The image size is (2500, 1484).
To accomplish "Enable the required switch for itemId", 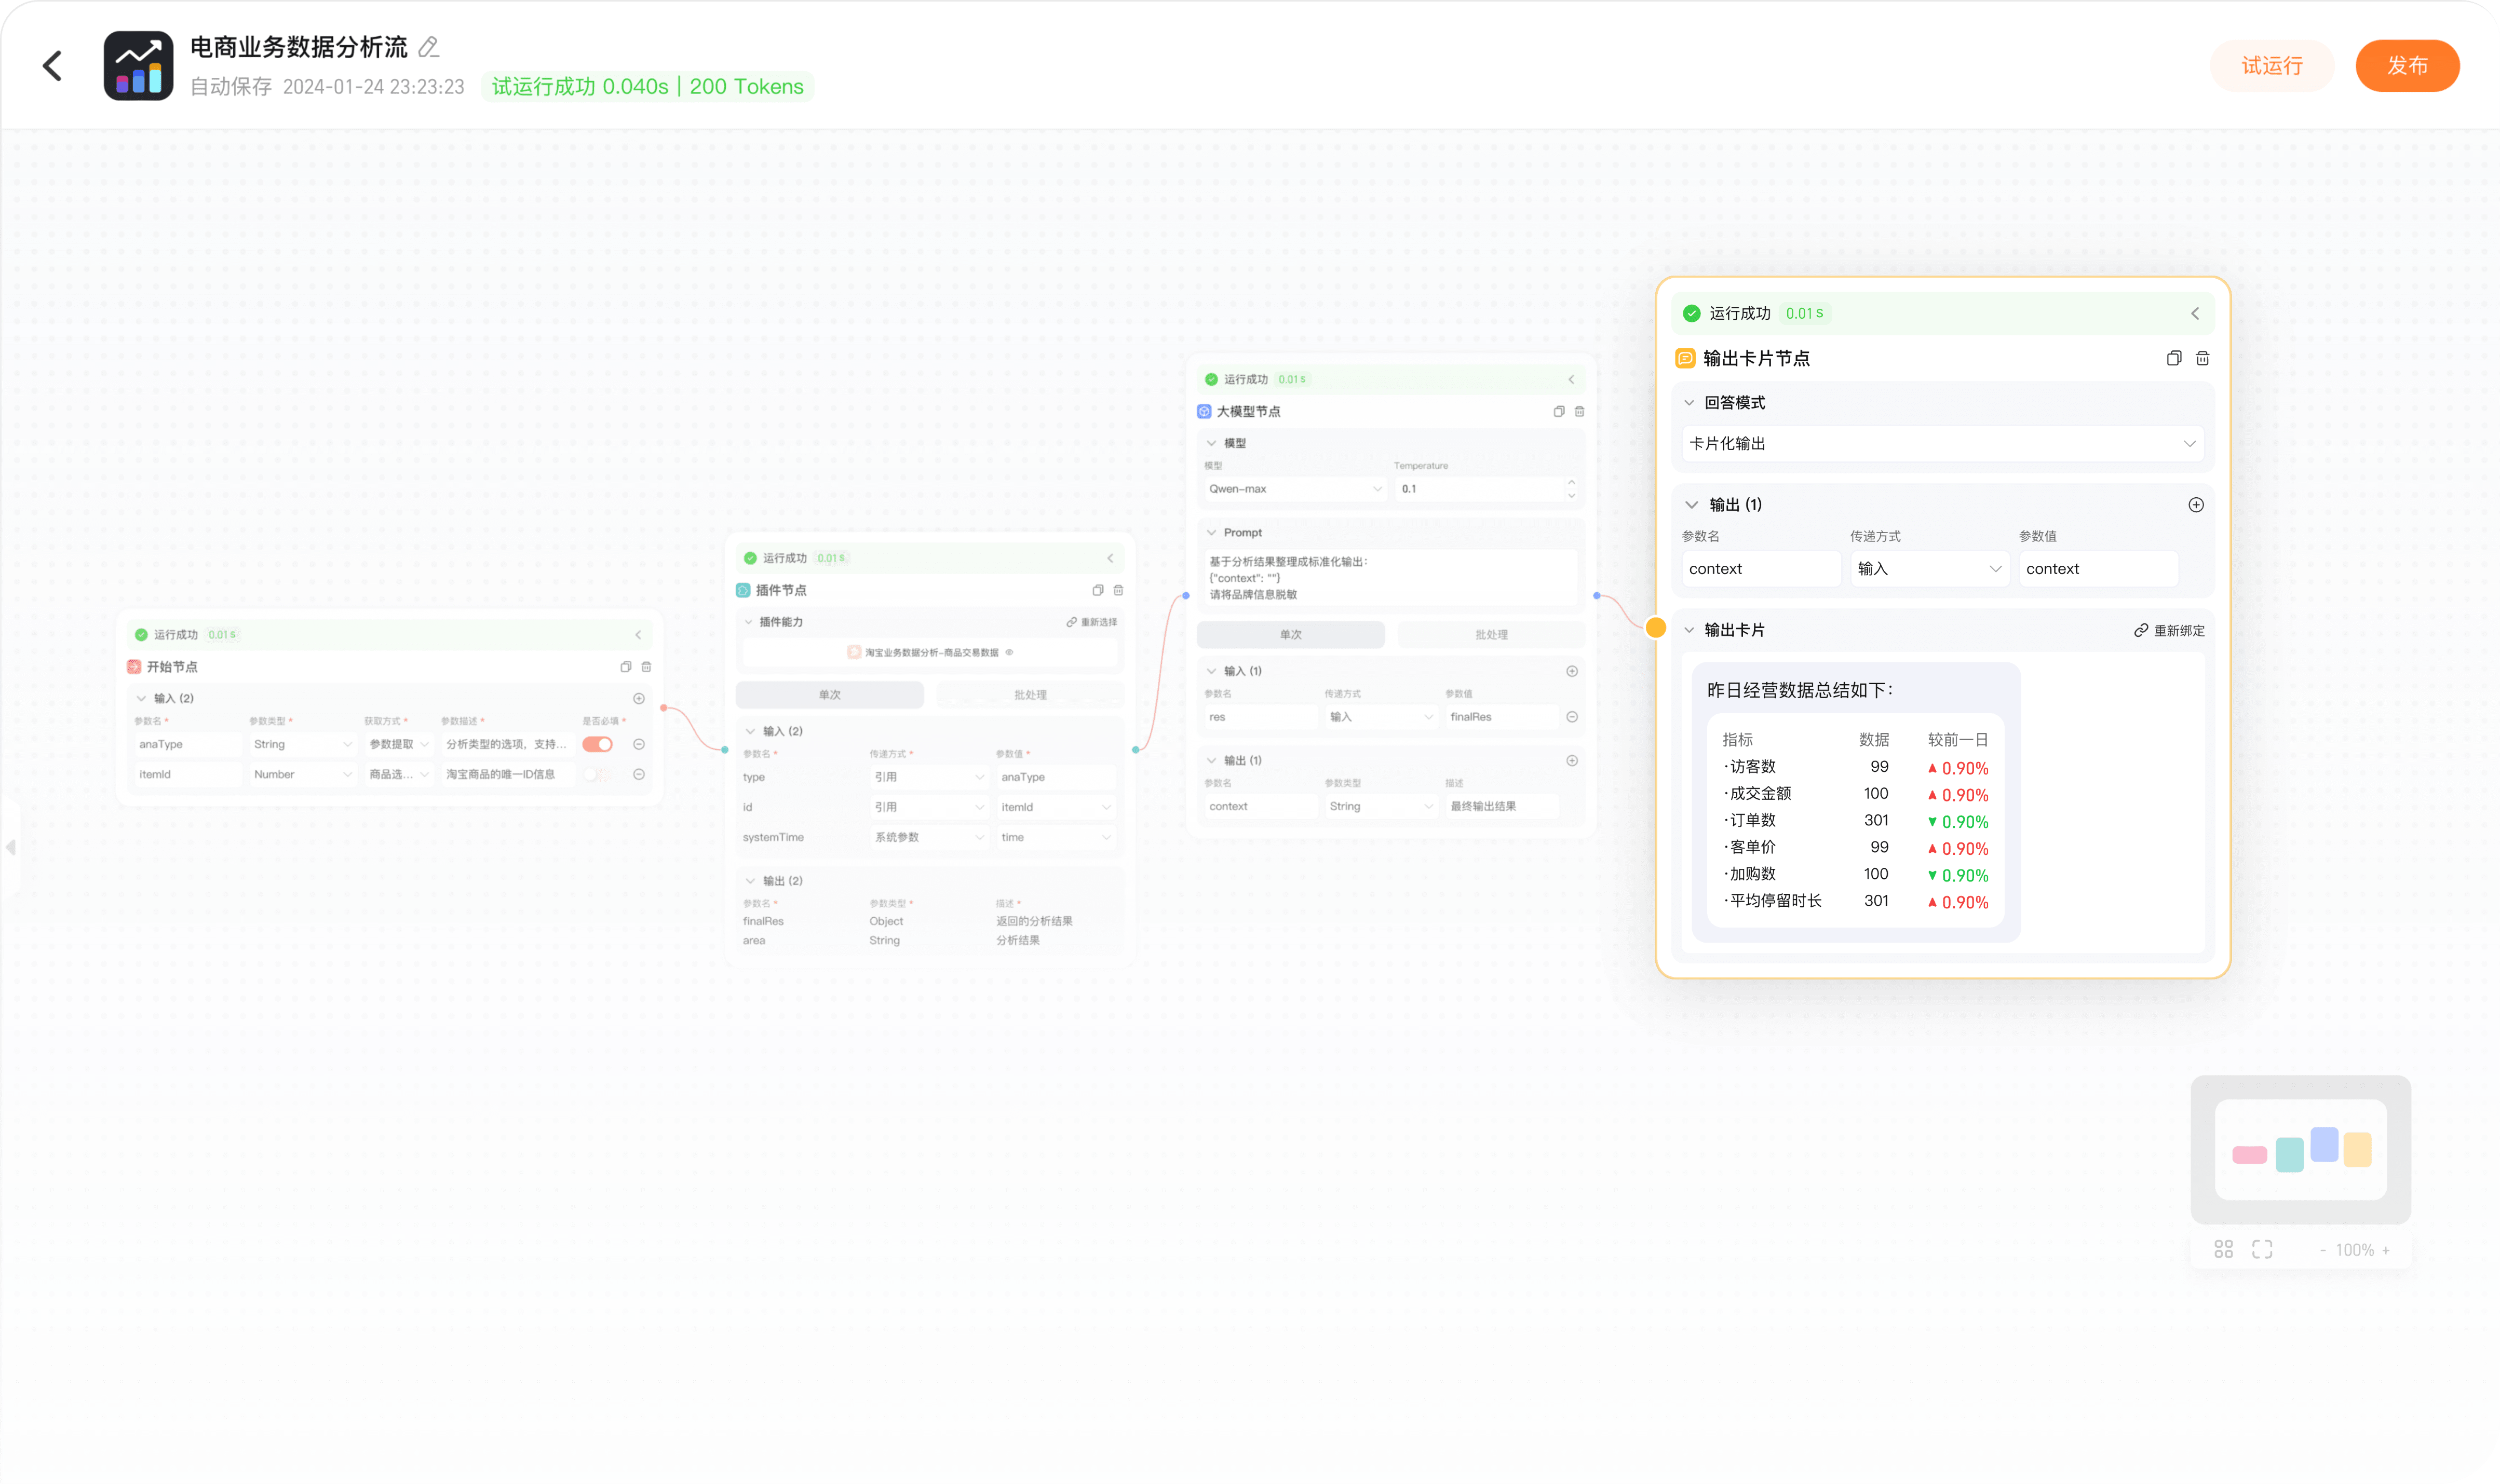I will (597, 774).
